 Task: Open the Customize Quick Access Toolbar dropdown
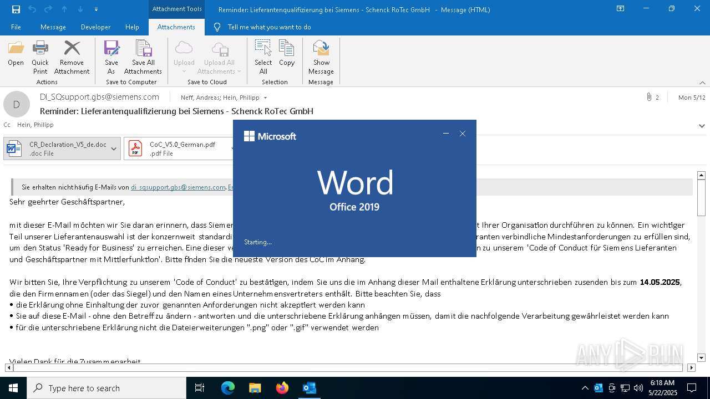[96, 9]
